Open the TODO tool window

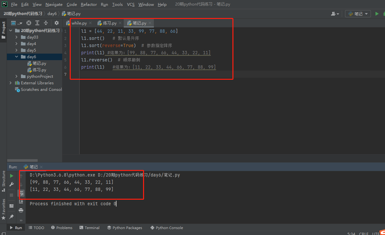click(36, 228)
